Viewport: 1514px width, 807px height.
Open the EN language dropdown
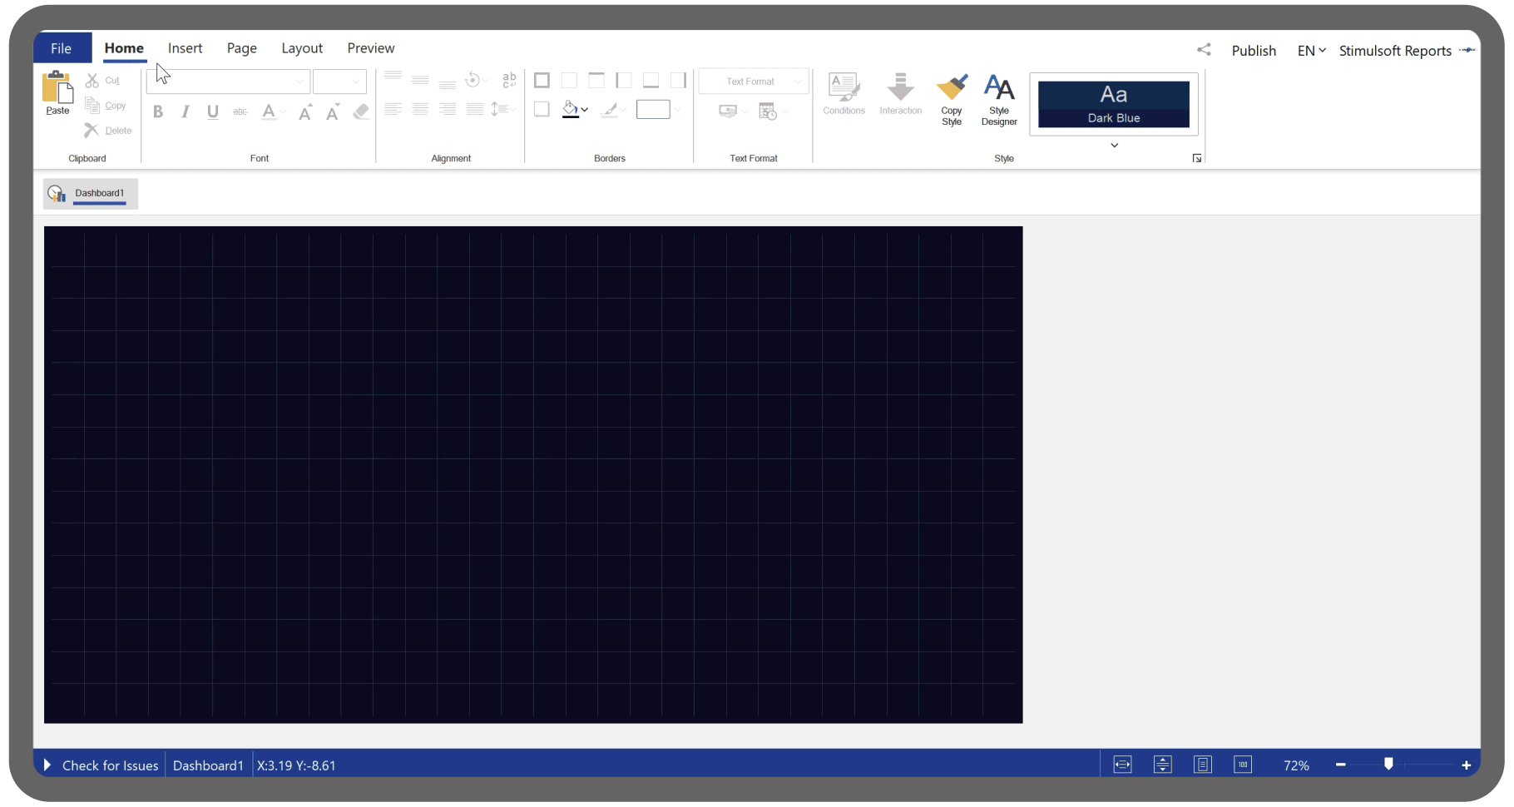(x=1311, y=51)
